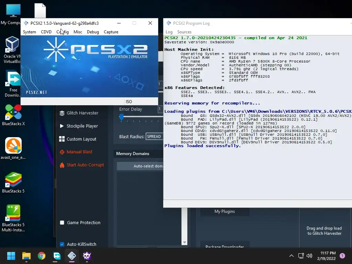The height and width of the screenshot is (264, 352).
Task: Open volume control tray icon
Action: point(309,256)
